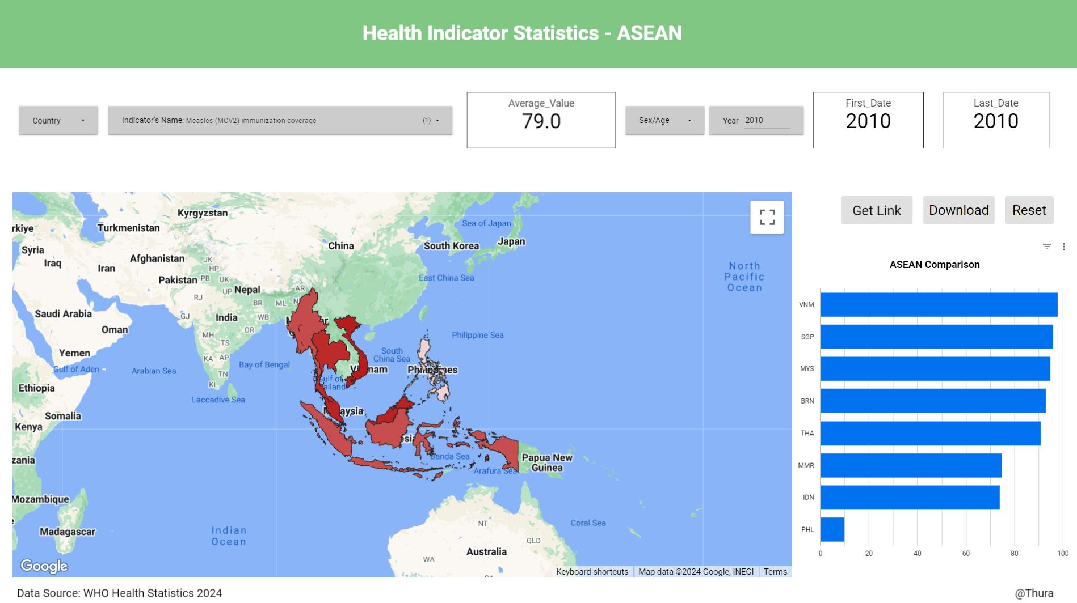Viewport: 1077px width, 603px height.
Task: Click the Map data ©2024 Google attribution
Action: click(696, 572)
